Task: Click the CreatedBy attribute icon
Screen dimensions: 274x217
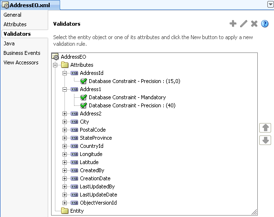Action: click(x=74, y=170)
